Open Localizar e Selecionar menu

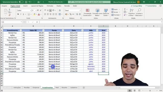[x=139, y=13]
